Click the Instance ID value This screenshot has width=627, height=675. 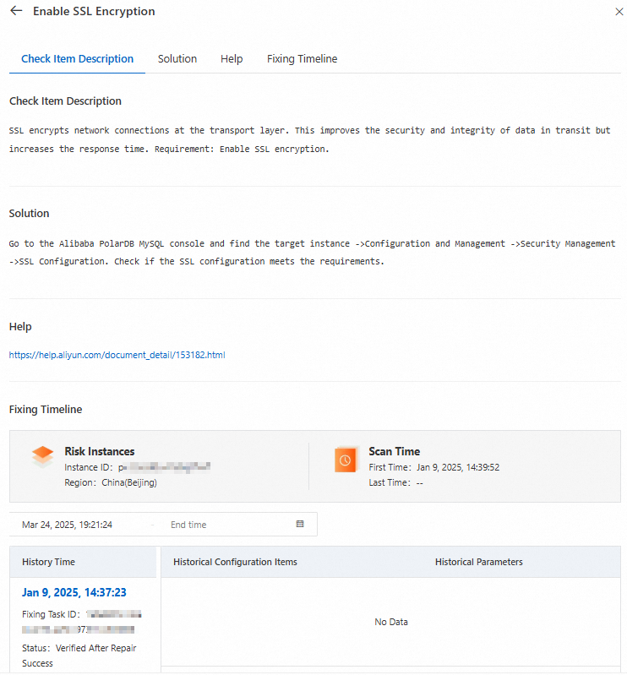[x=164, y=467]
